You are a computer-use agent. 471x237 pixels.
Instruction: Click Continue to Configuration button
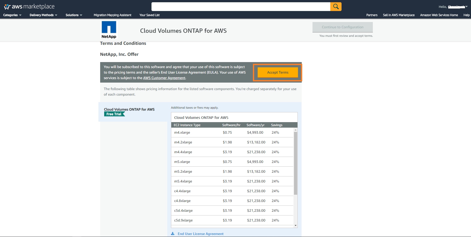coord(343,27)
